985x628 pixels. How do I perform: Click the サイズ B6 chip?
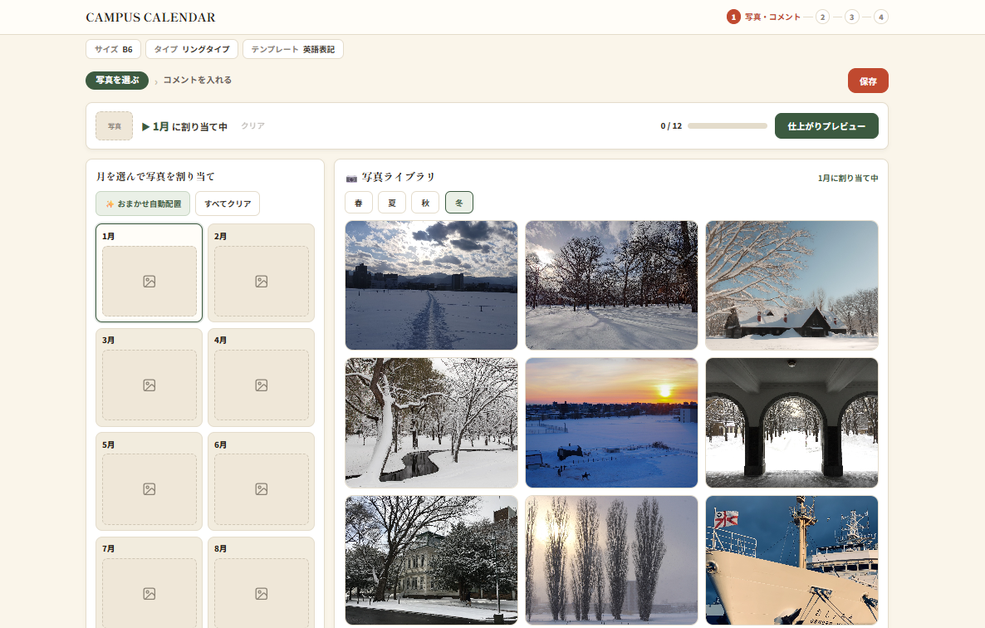(113, 49)
